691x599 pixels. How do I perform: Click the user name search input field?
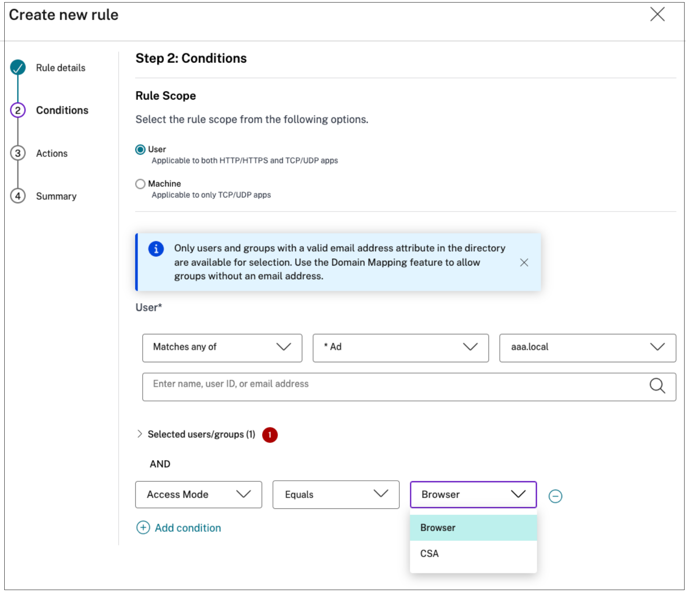(x=409, y=387)
